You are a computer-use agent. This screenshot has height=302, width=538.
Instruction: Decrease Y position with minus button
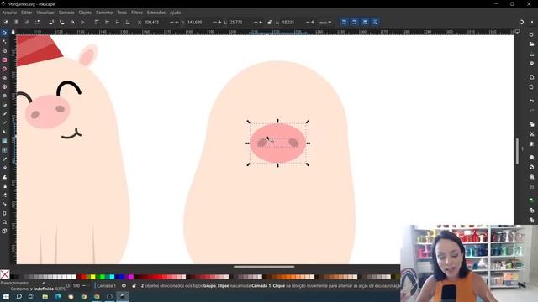pyautogui.click(x=214, y=23)
